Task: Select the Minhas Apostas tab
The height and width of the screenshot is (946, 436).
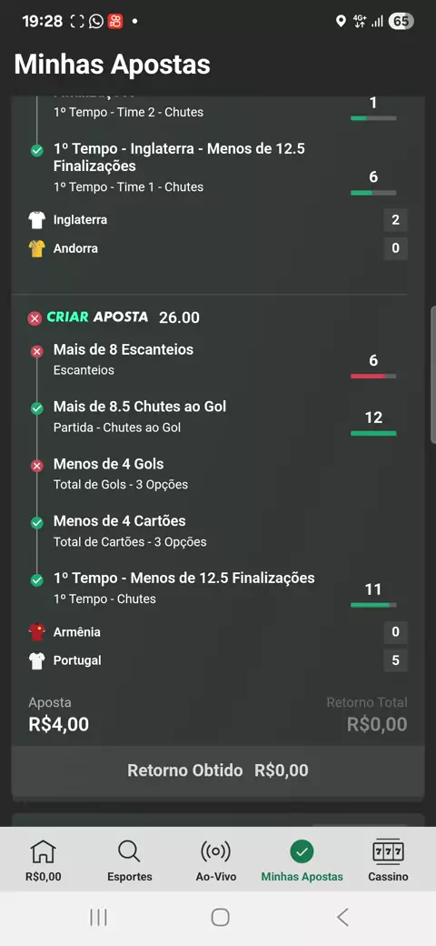Action: coord(302,860)
